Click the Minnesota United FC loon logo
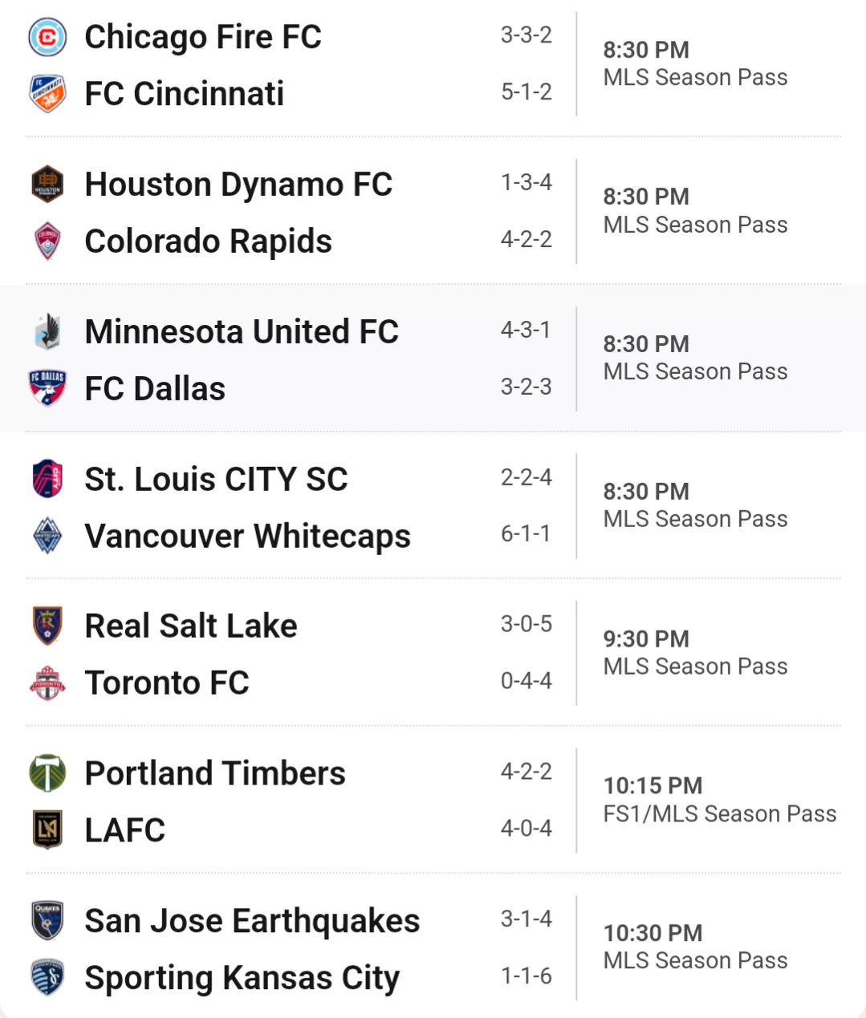 click(x=47, y=332)
